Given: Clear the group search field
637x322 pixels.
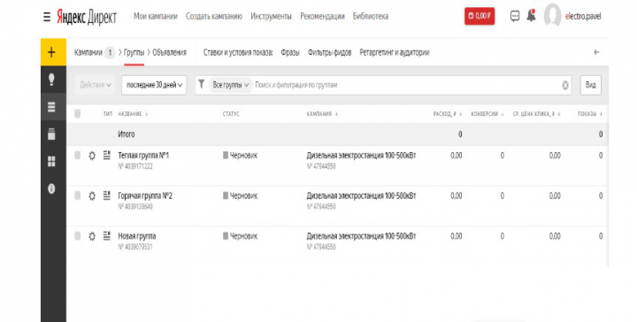Looking at the screenshot, I should coord(565,85).
